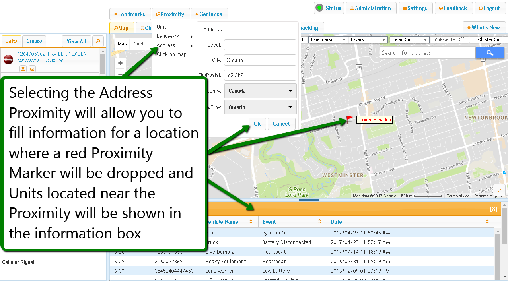This screenshot has width=508, height=281.
Task: Click the red vehicle icon for TRAILER NEXGEN
Action: 8,59
